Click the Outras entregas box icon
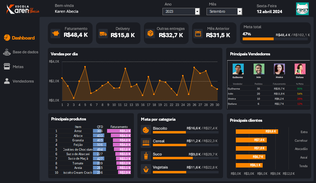 tap(150, 33)
